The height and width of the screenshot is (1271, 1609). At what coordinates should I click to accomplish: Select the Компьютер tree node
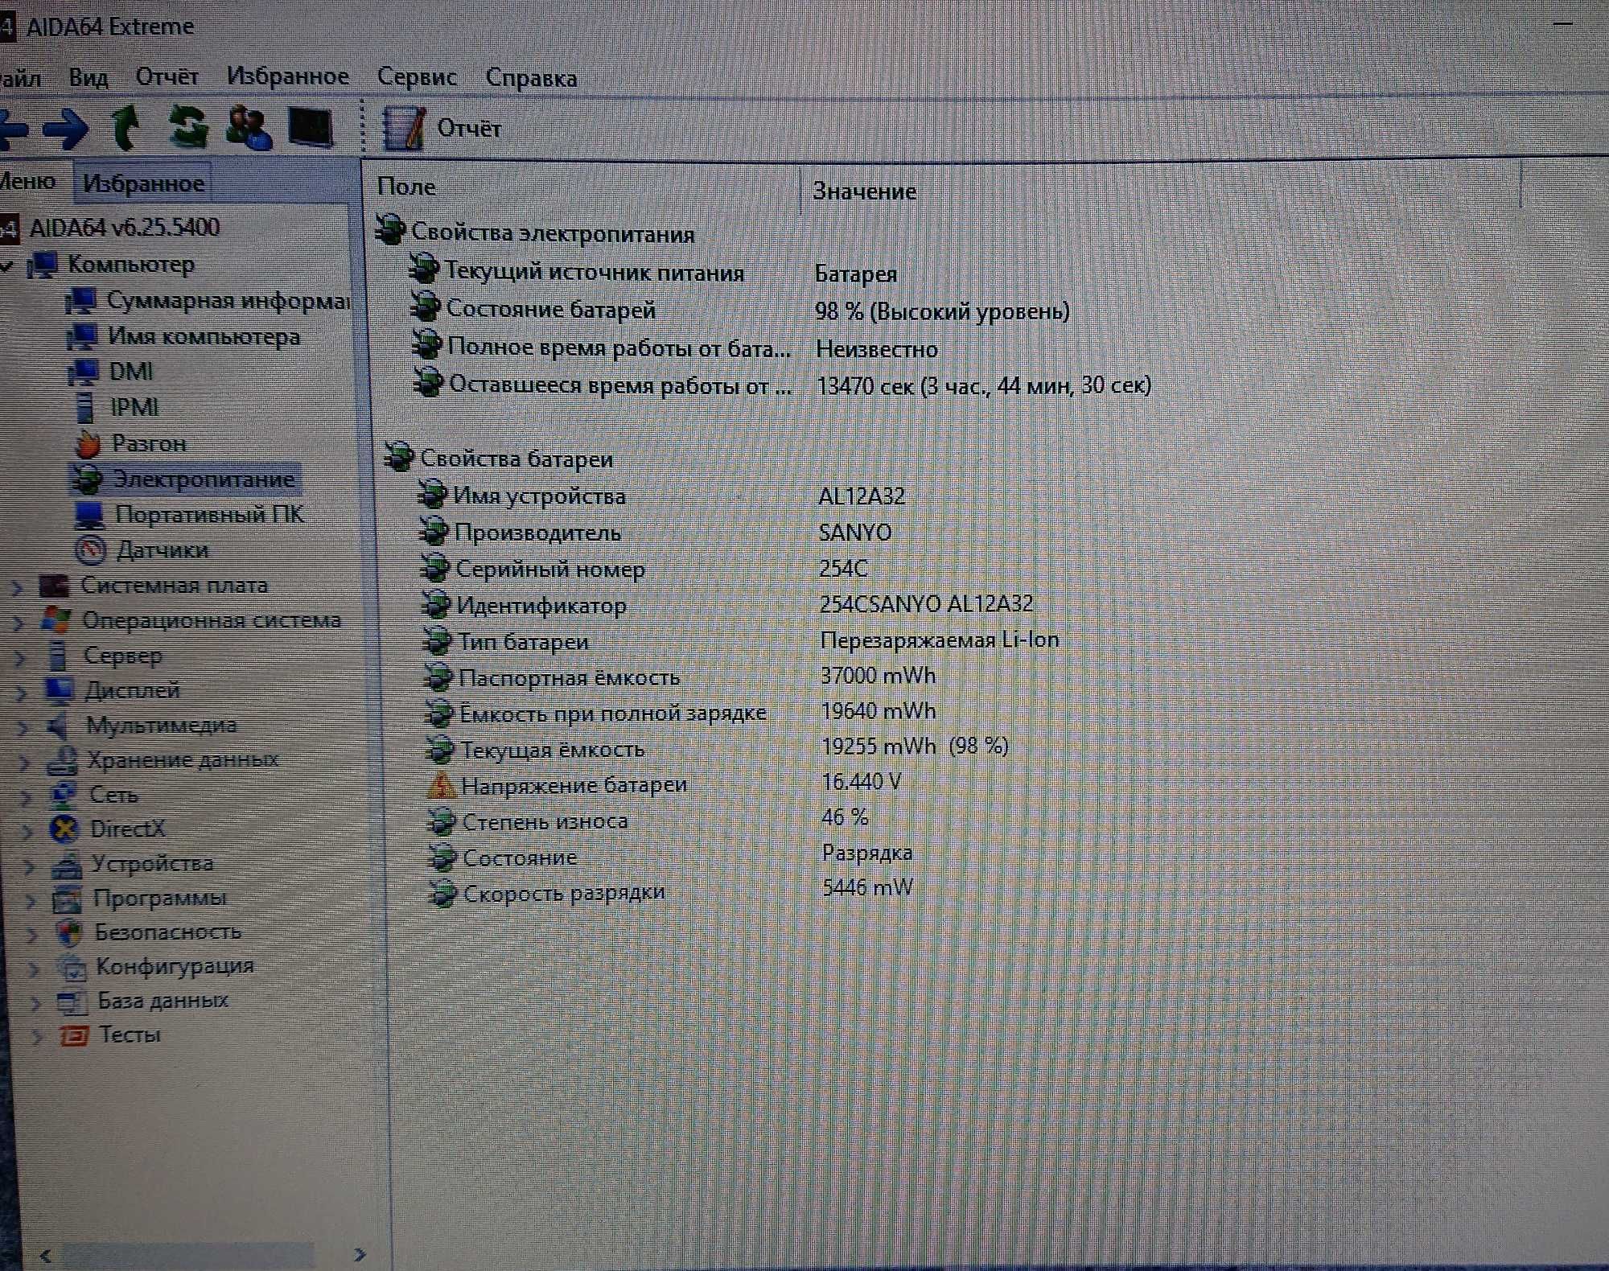pyautogui.click(x=131, y=264)
